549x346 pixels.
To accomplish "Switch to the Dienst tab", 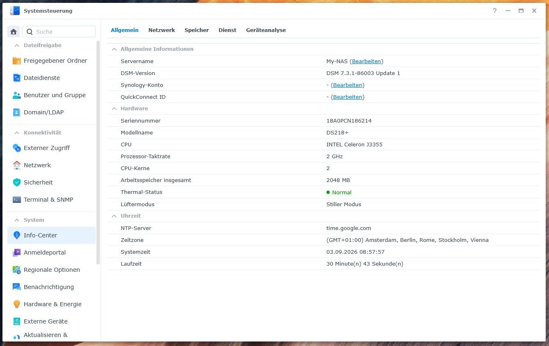I will point(227,30).
